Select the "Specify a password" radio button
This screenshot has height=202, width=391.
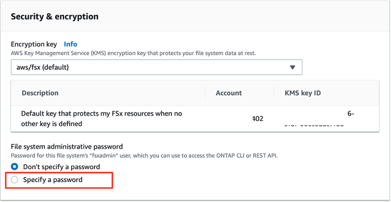14,180
